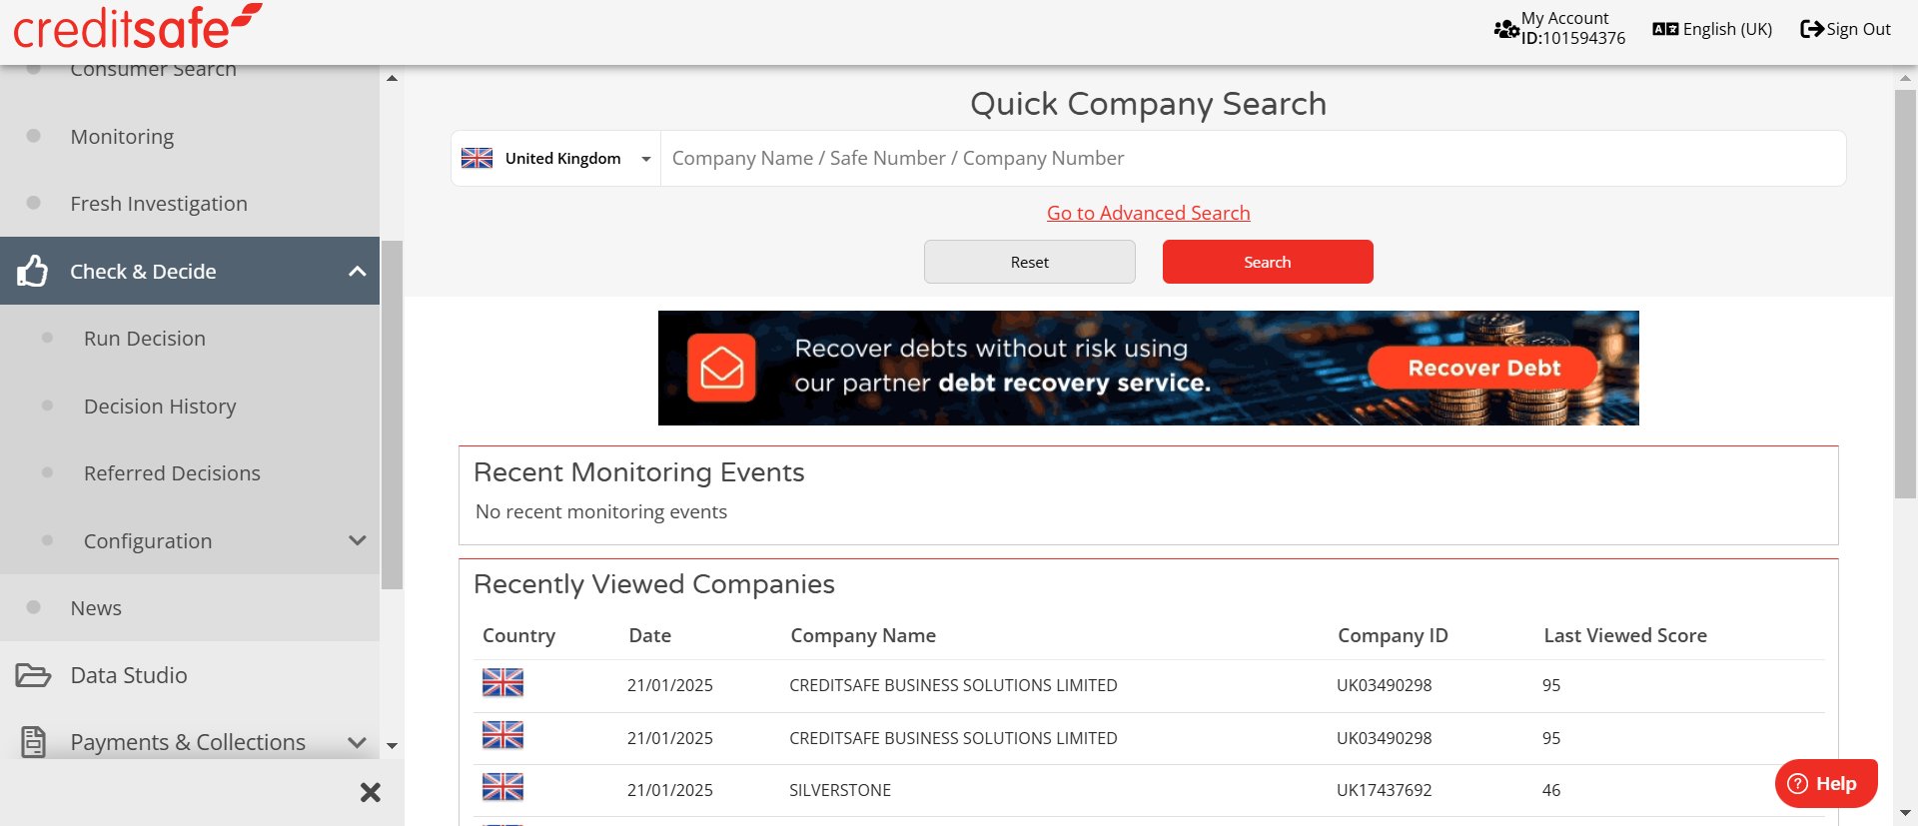Image resolution: width=1918 pixels, height=826 pixels.
Task: Click the United Kingdom flag in search bar
Action: (x=478, y=158)
